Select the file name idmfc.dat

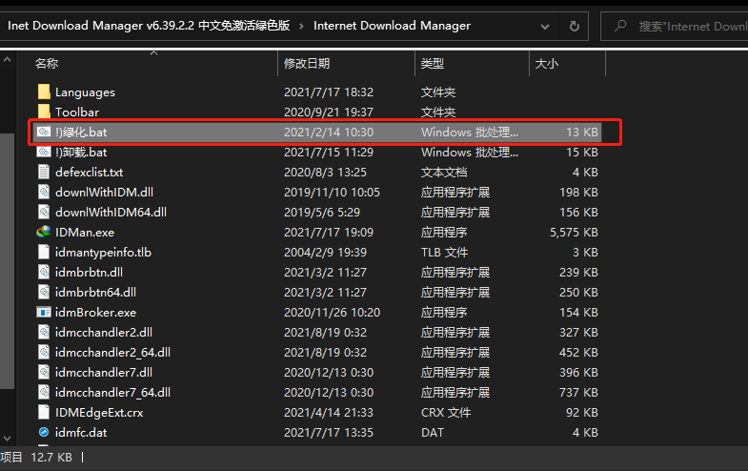point(81,433)
